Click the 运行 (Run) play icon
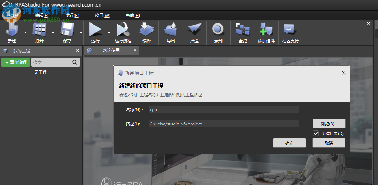 coord(95,30)
